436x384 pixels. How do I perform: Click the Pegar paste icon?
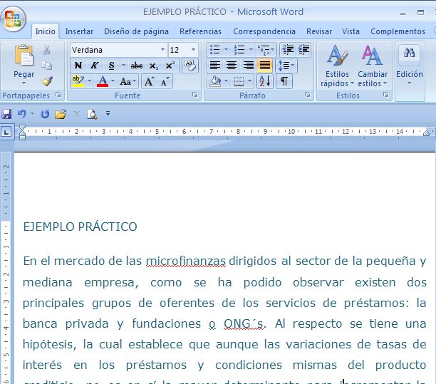(x=24, y=56)
